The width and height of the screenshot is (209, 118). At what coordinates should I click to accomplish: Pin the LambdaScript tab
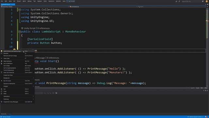12,4
